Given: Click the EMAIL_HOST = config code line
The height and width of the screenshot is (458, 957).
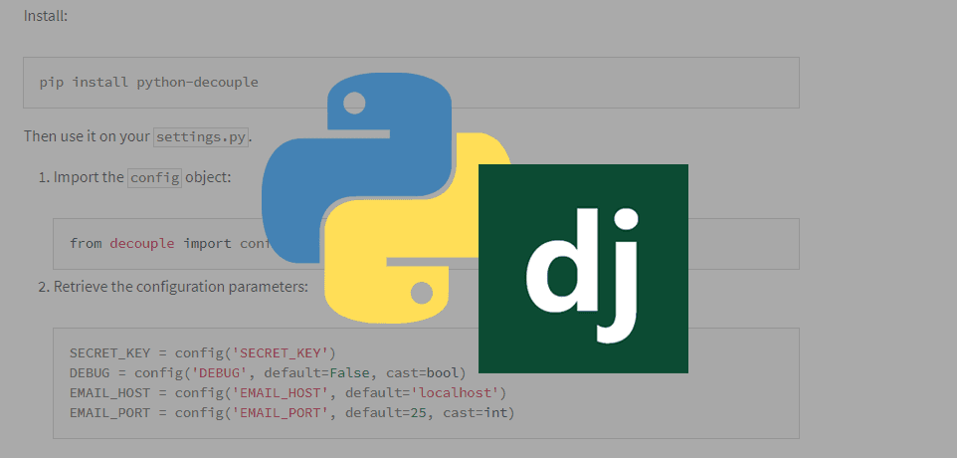Looking at the screenshot, I should pyautogui.click(x=288, y=392).
